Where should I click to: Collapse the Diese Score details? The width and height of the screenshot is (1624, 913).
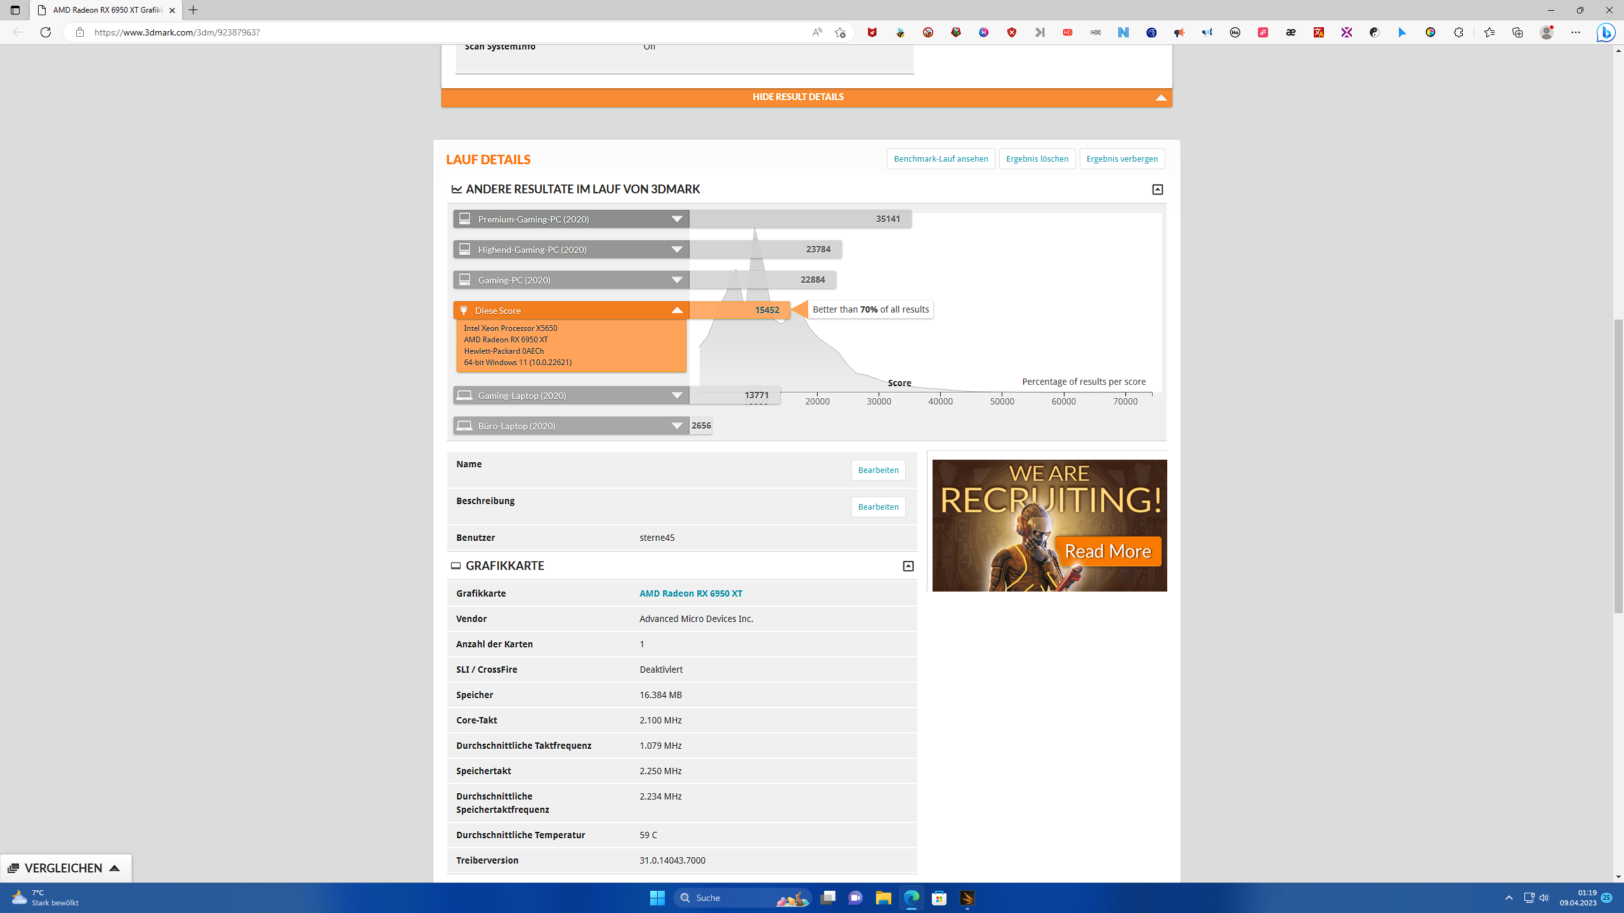coord(677,310)
